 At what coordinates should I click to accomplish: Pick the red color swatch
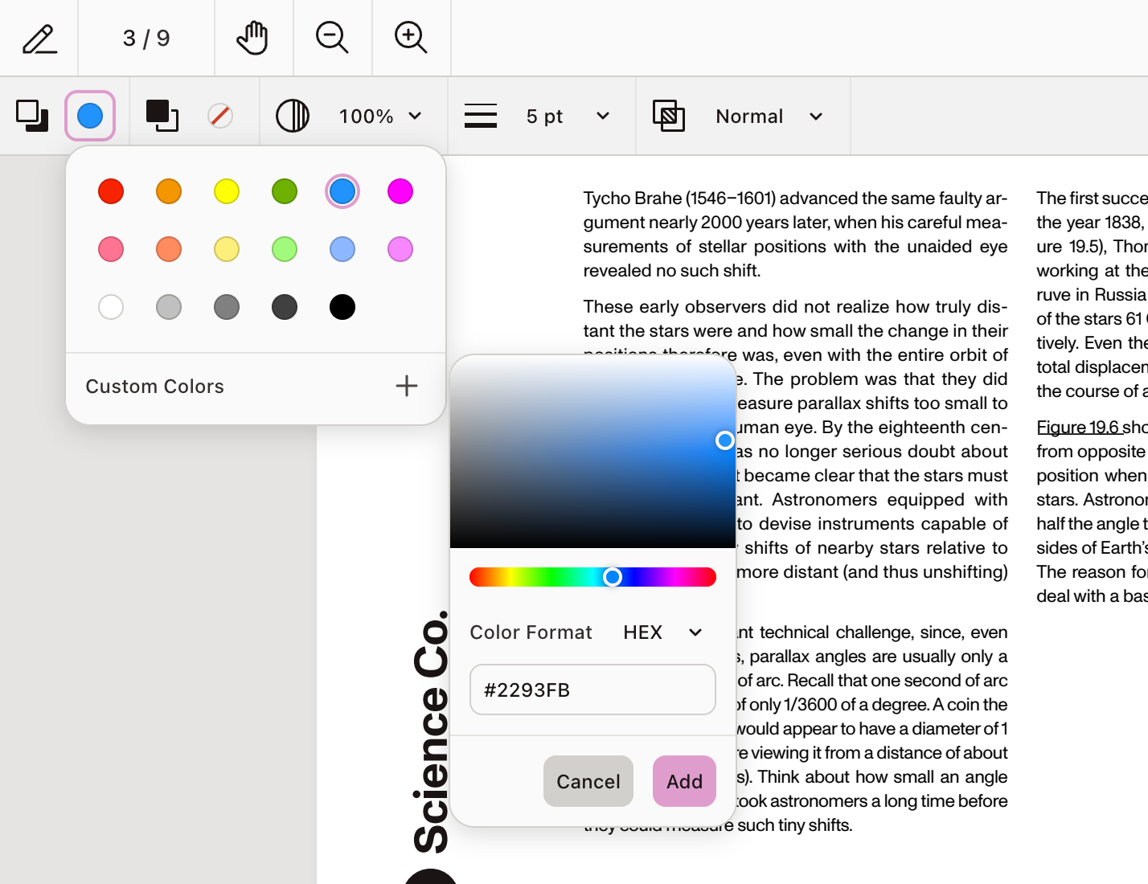pos(111,191)
